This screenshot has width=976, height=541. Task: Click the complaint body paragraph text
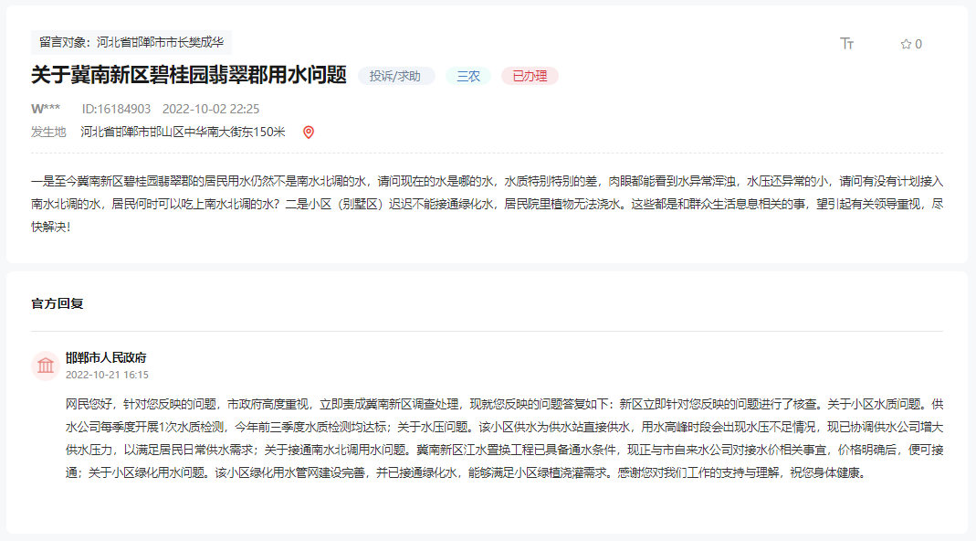click(488, 204)
